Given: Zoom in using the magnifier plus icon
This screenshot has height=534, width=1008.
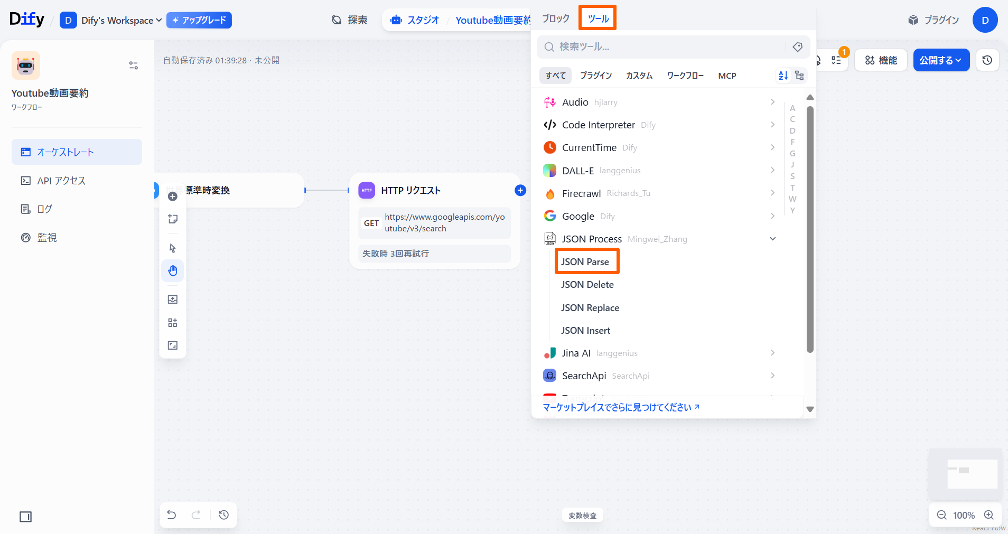Looking at the screenshot, I should pyautogui.click(x=989, y=515).
